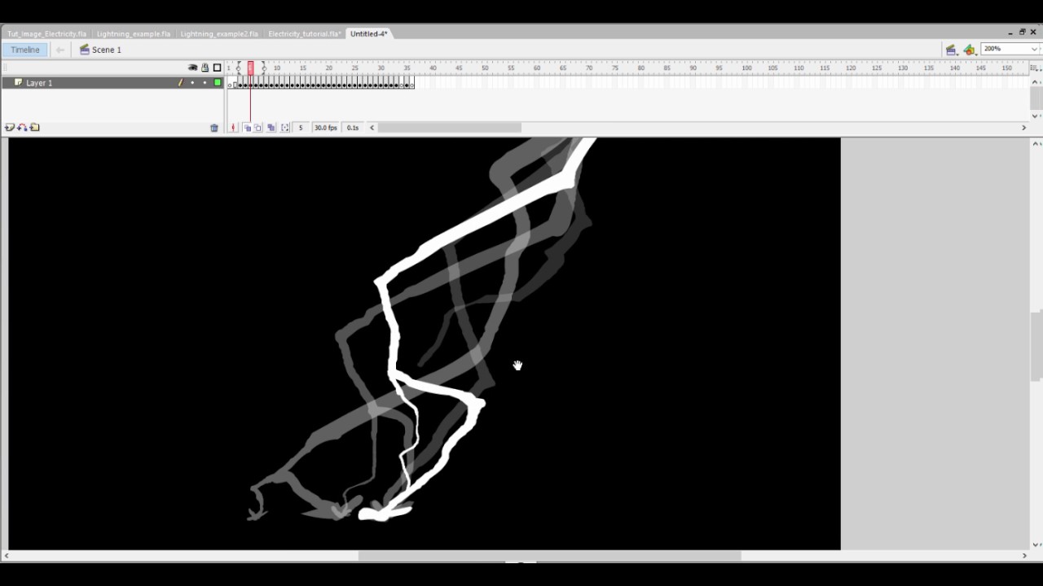
Task: Delete layer with the trash icon
Action: tap(214, 128)
